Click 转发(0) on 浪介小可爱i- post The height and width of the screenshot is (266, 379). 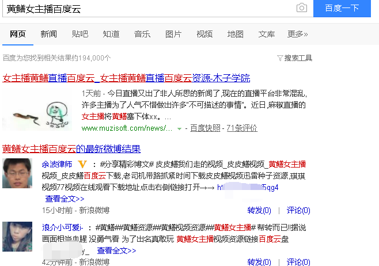click(x=259, y=262)
